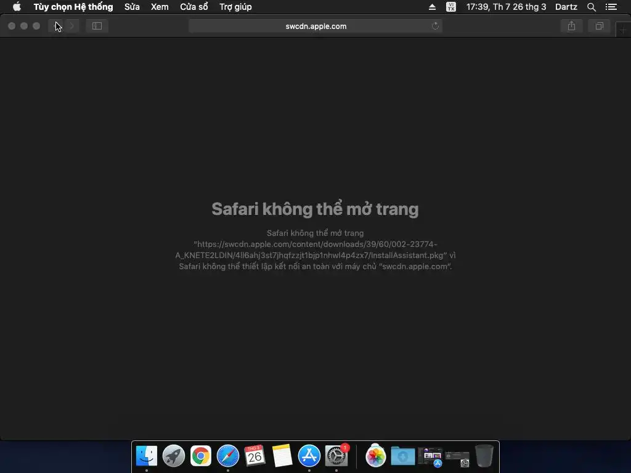This screenshot has height=473, width=631.
Task: Open the Downloads folder in Dock
Action: pyautogui.click(x=403, y=456)
